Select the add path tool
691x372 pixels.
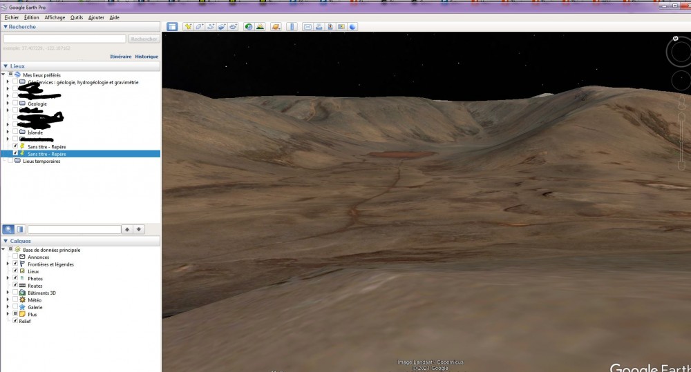211,27
